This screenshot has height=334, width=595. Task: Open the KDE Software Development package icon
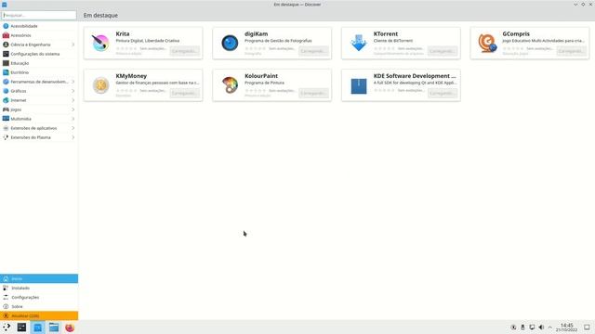click(359, 86)
